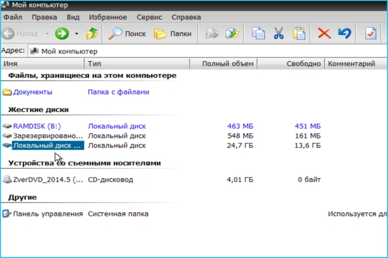Click the Папка с файлами type text
Image resolution: width=388 pixels, height=258 pixels.
119,92
